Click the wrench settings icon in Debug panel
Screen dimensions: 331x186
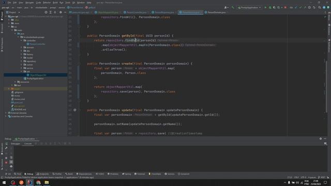click(6, 148)
